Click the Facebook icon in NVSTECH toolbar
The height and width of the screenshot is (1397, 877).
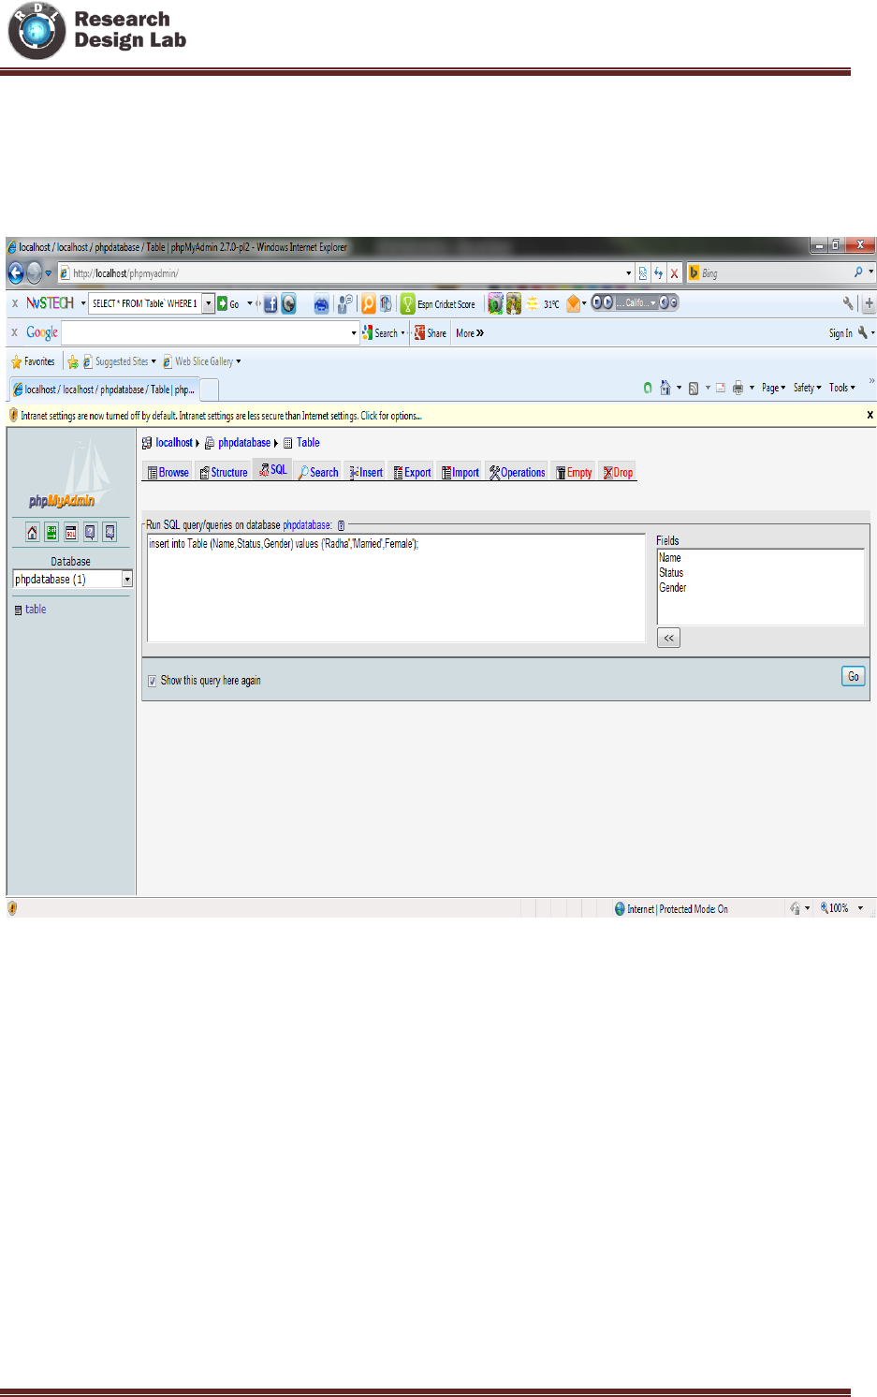[x=270, y=304]
